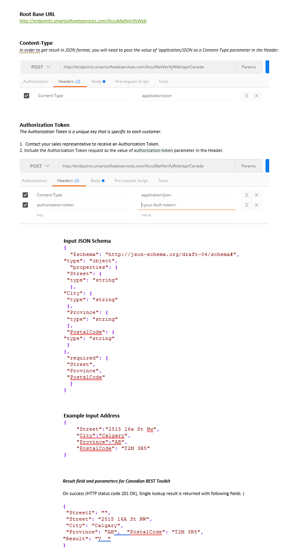The height and width of the screenshot is (557, 288).
Task: Click Params button in Authorization Token section
Action: point(249,166)
